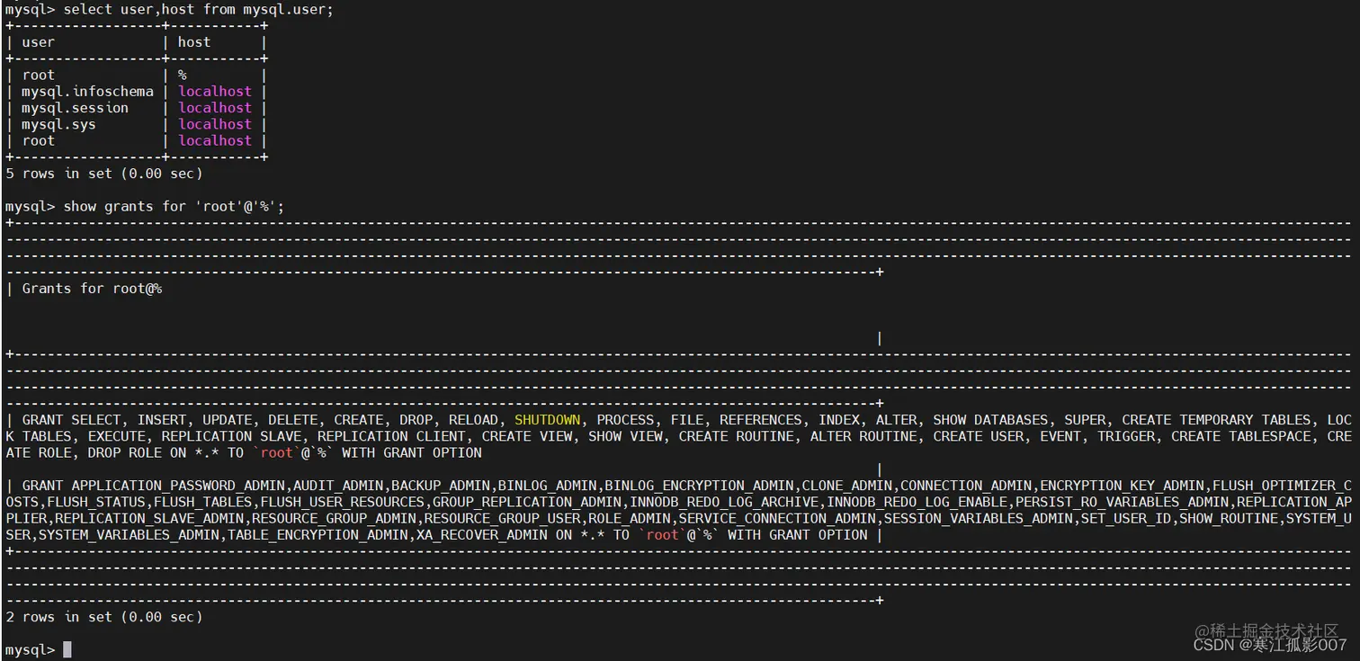Screen dimensions: 1360x661
Task: Click the 'EVENT' privilege word
Action: pos(1060,436)
